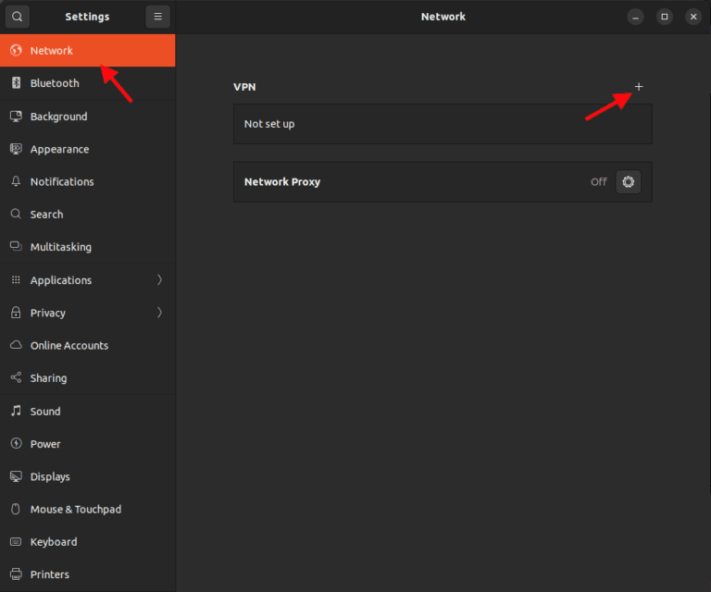Viewport: 711px width, 592px height.
Task: Select the Sound music note icon
Action: click(16, 411)
